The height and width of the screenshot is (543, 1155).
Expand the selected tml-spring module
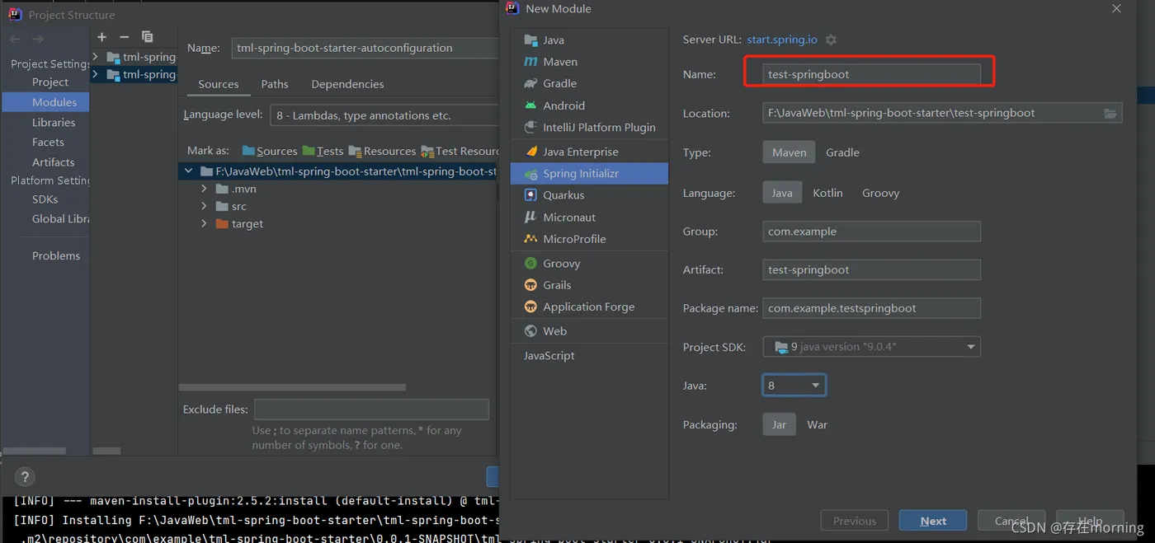click(96, 74)
